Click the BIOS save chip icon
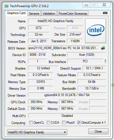114x140 pixels. click(x=103, y=48)
